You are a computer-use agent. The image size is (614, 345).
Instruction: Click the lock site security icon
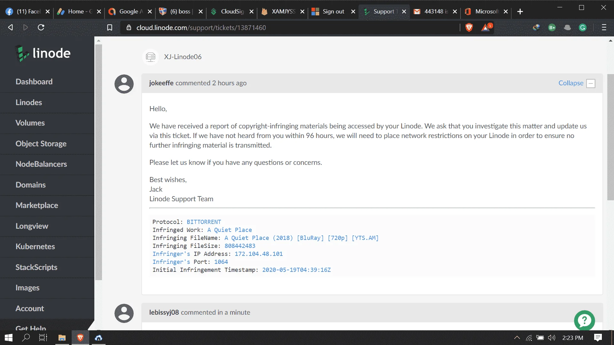(129, 28)
